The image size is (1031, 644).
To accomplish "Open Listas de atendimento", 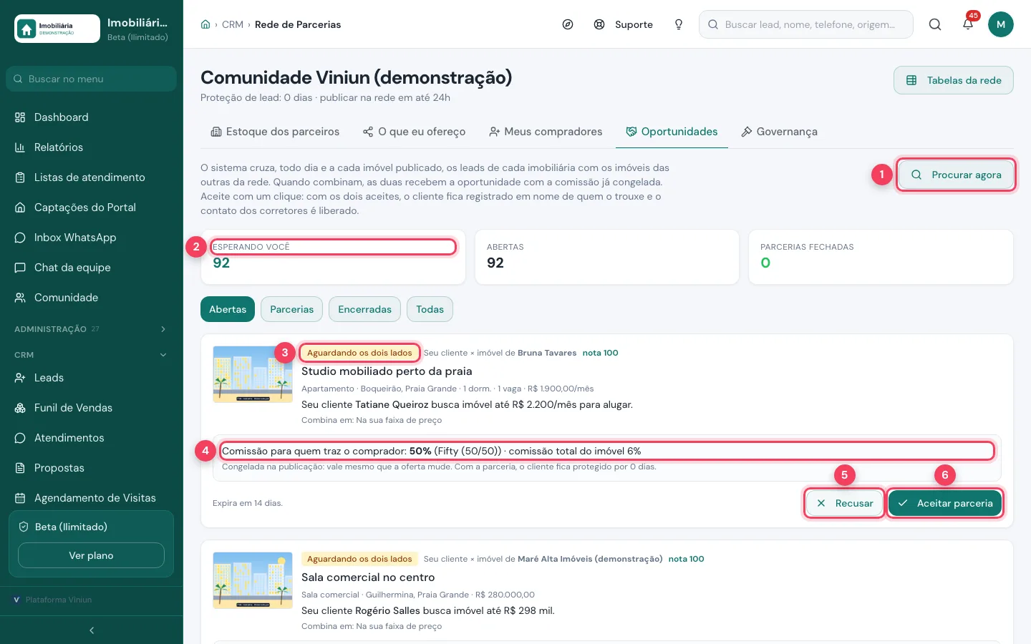I will pos(91,177).
